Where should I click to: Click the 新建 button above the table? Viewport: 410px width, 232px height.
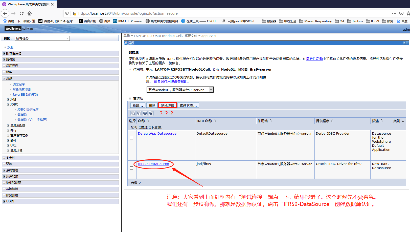[x=138, y=105]
